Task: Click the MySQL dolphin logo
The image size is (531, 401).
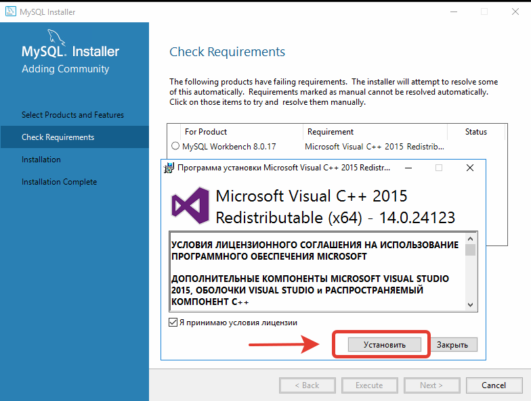Action: tap(56, 37)
